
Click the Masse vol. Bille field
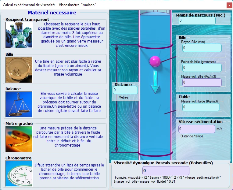(x=202, y=82)
